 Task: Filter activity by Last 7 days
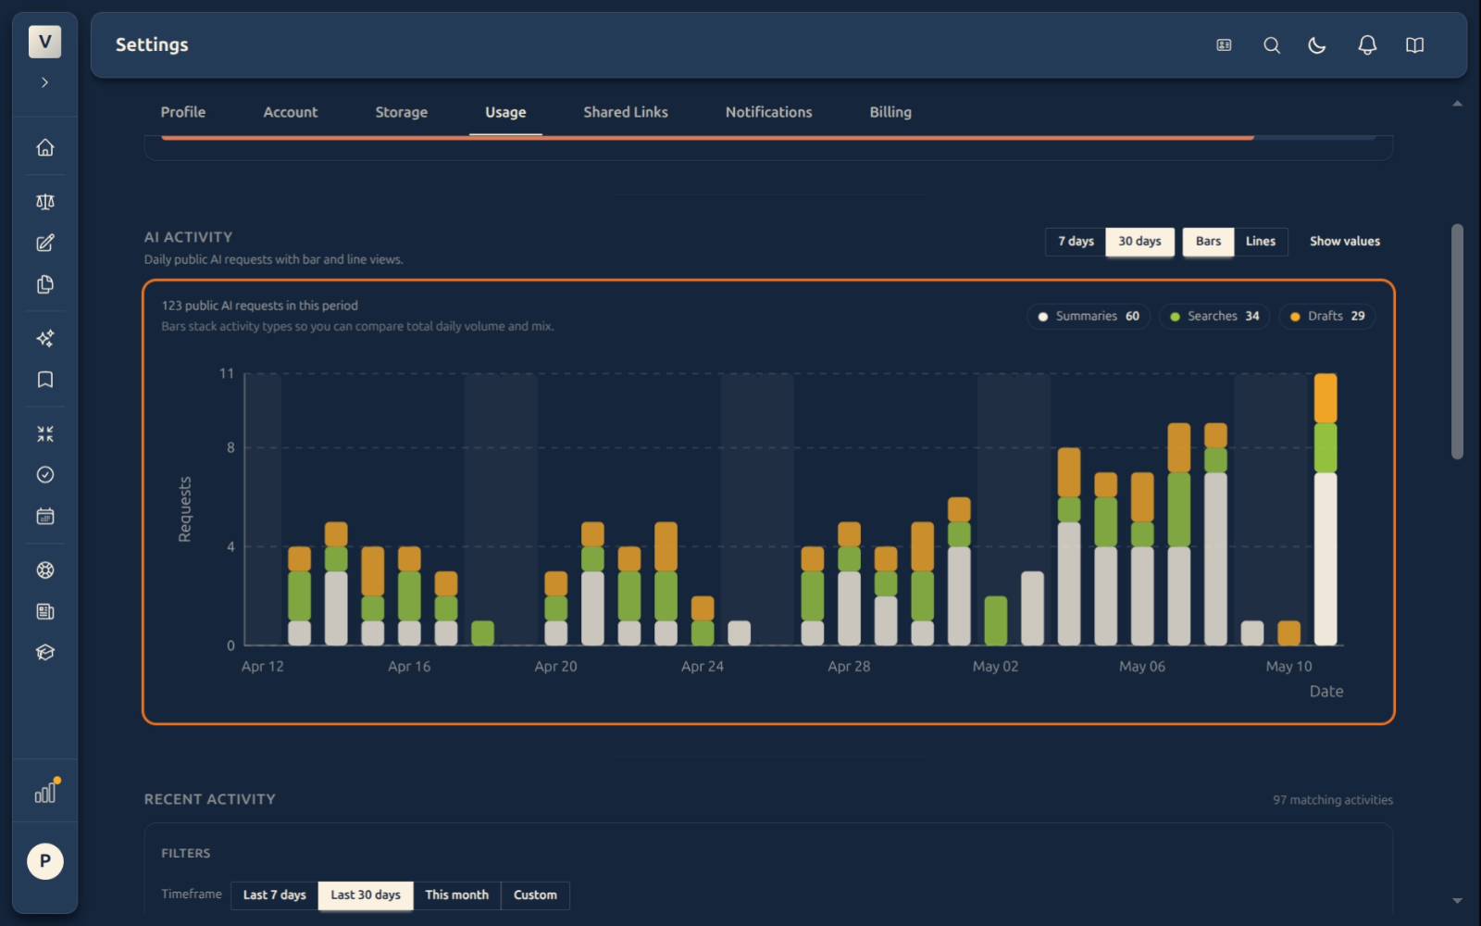coord(274,895)
